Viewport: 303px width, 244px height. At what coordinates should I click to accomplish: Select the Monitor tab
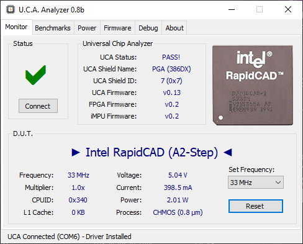[16, 27]
